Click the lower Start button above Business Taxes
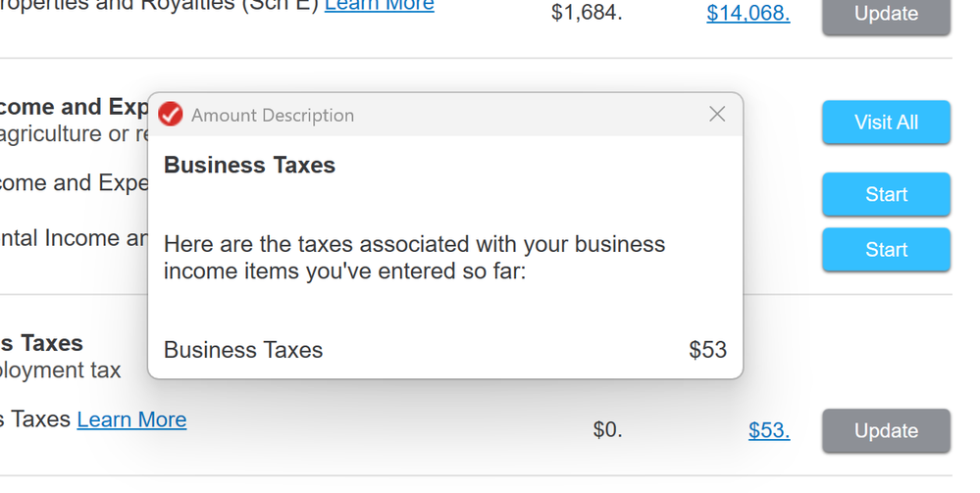 click(886, 250)
